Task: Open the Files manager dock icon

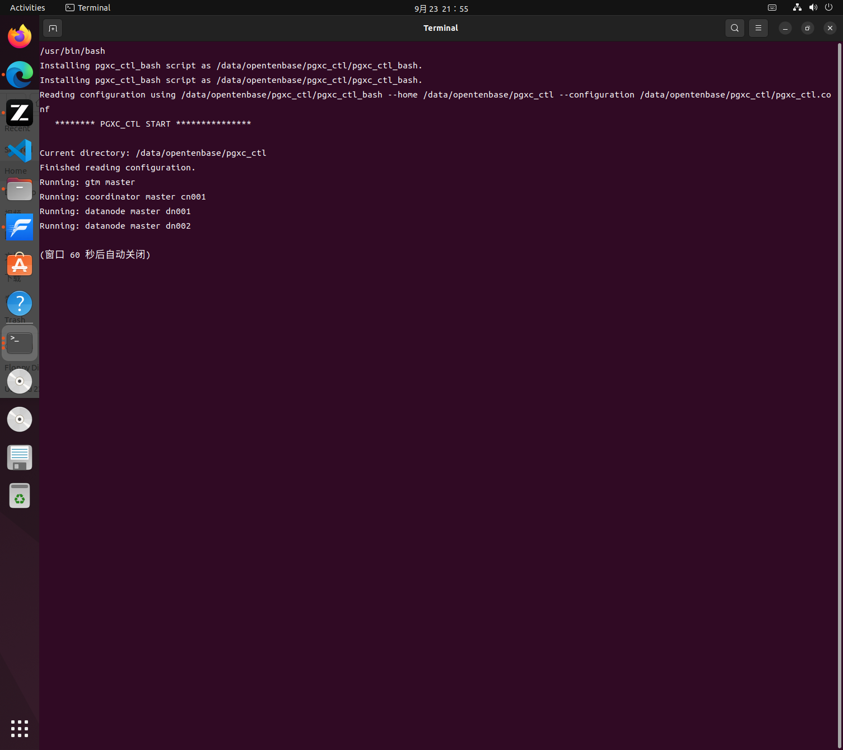Action: [x=20, y=189]
